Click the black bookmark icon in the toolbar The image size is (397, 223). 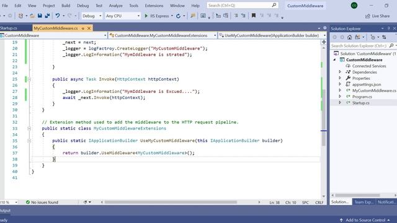254,15
